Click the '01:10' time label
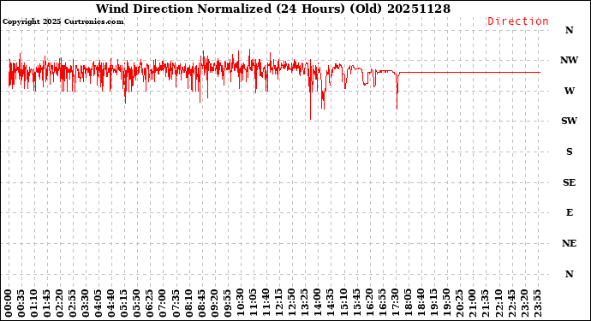This screenshot has height=321, width=591. 34,304
